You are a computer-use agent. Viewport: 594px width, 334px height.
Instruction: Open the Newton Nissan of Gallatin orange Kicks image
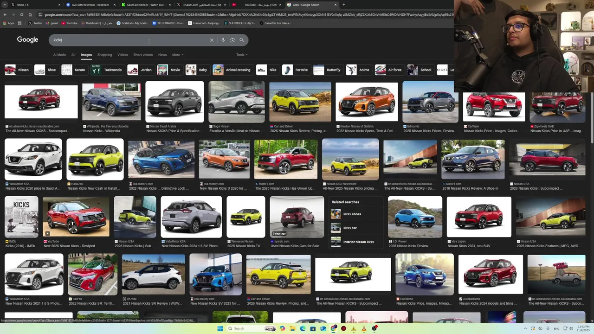(367, 102)
